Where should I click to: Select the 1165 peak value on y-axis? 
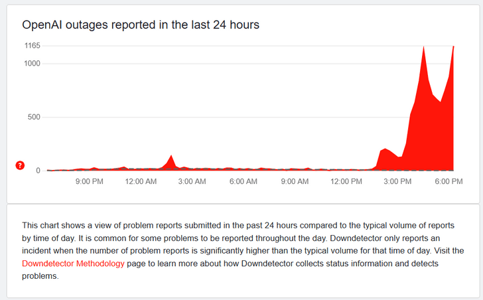(32, 46)
